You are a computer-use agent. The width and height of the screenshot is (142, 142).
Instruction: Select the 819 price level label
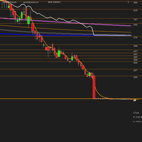pos(135,11)
